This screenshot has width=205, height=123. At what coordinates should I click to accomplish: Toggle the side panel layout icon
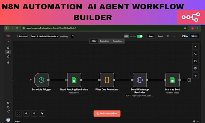tap(195, 69)
